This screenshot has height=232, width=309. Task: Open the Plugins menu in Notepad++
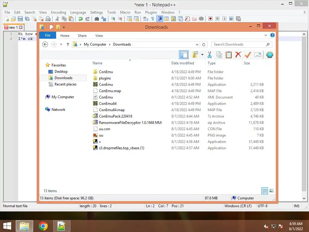tap(151, 12)
